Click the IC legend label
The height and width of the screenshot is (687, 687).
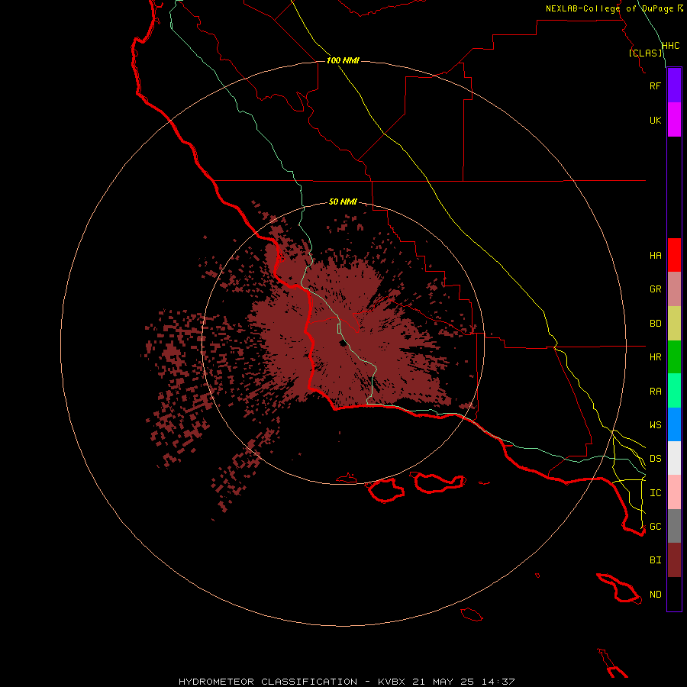coord(655,493)
